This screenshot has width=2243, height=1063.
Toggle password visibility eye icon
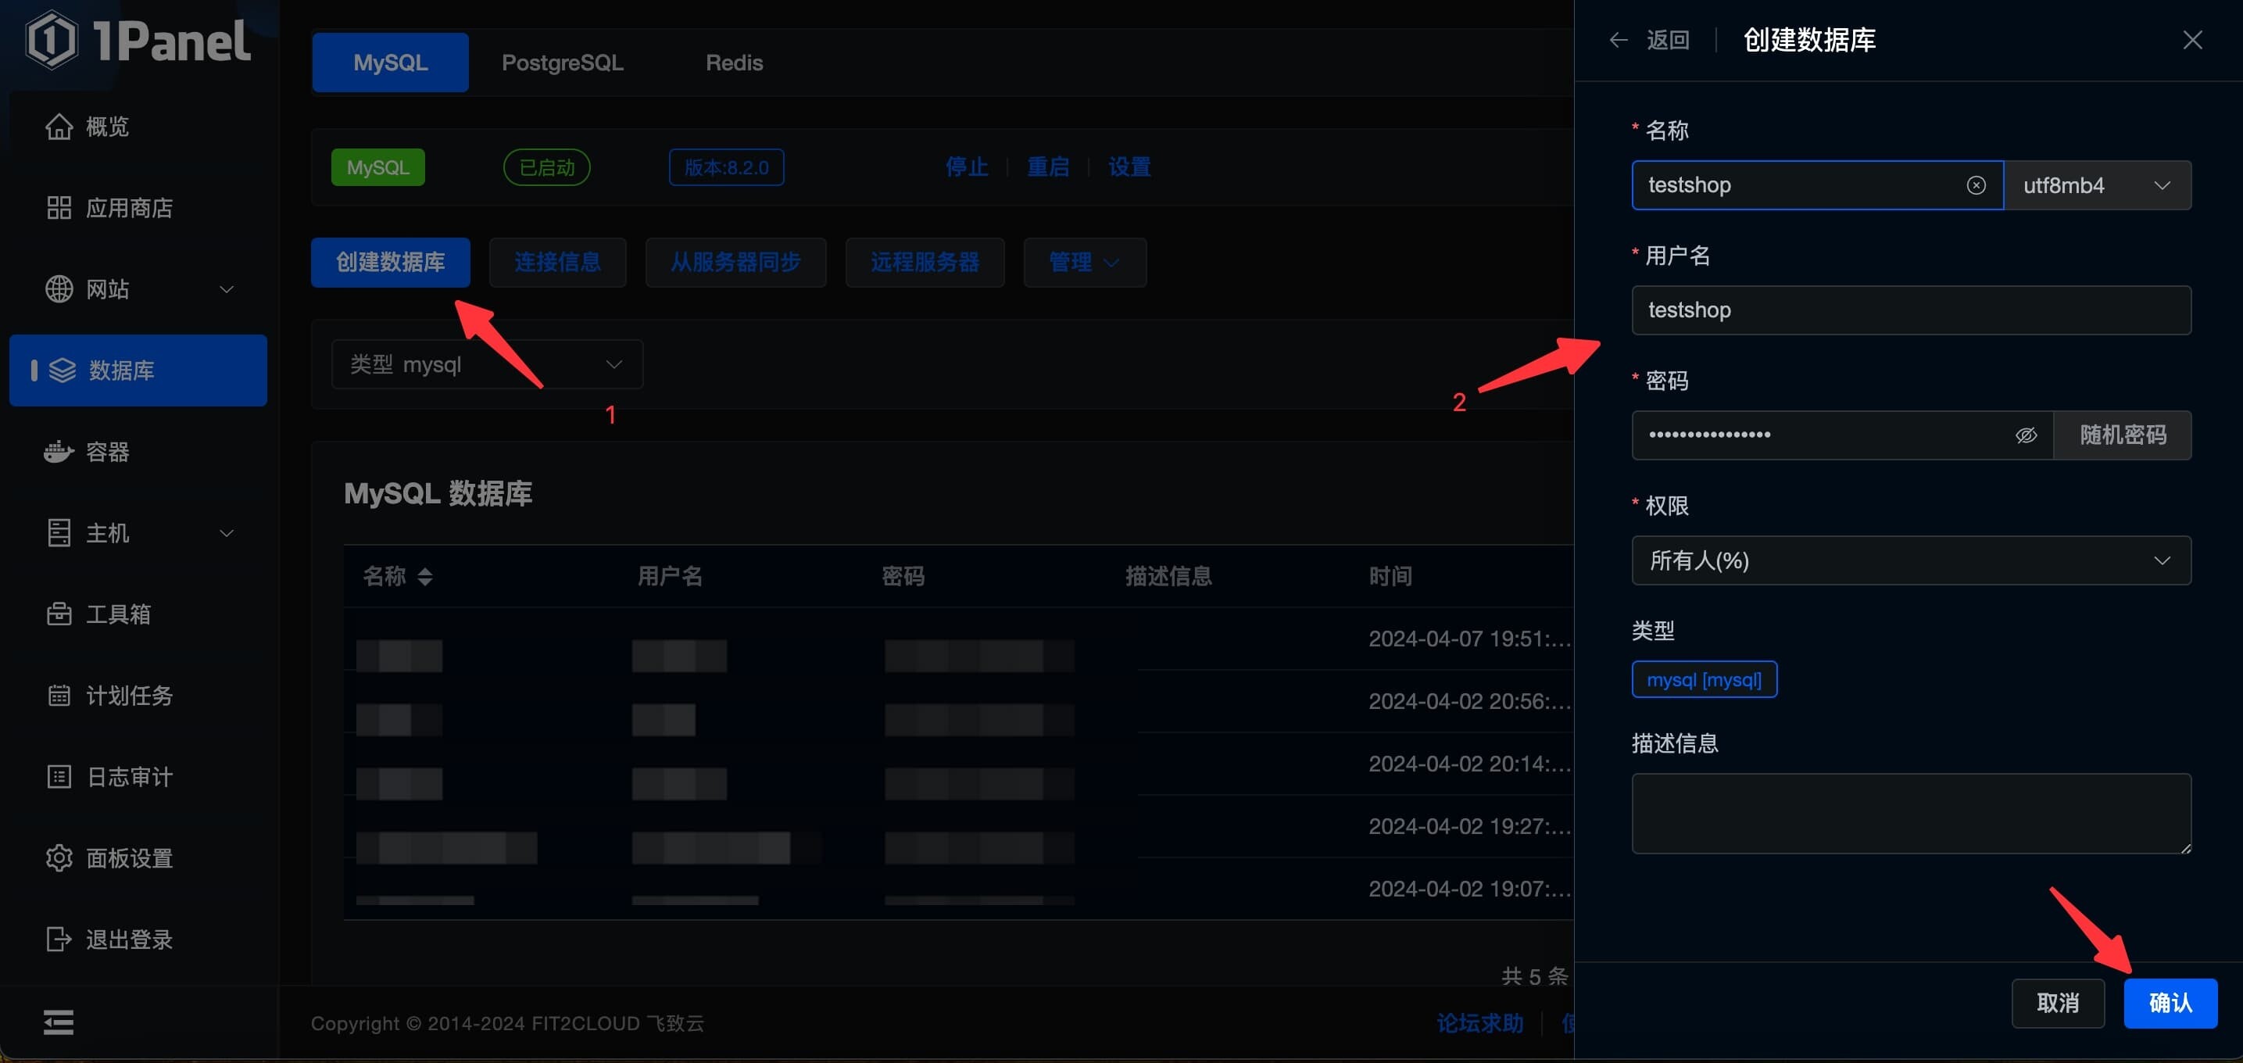coord(2025,435)
